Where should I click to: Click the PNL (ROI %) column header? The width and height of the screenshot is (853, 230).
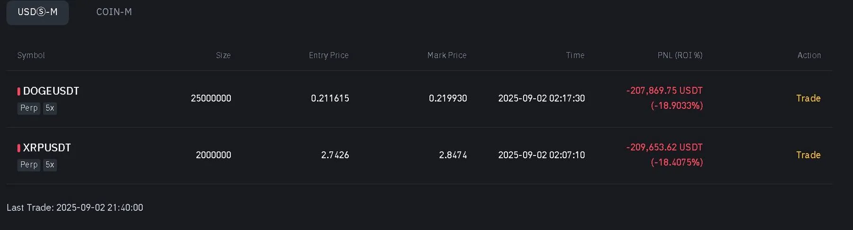pos(680,55)
